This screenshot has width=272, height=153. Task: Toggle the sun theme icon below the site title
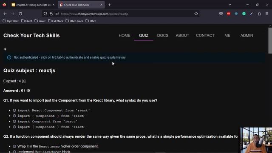(x=5, y=49)
